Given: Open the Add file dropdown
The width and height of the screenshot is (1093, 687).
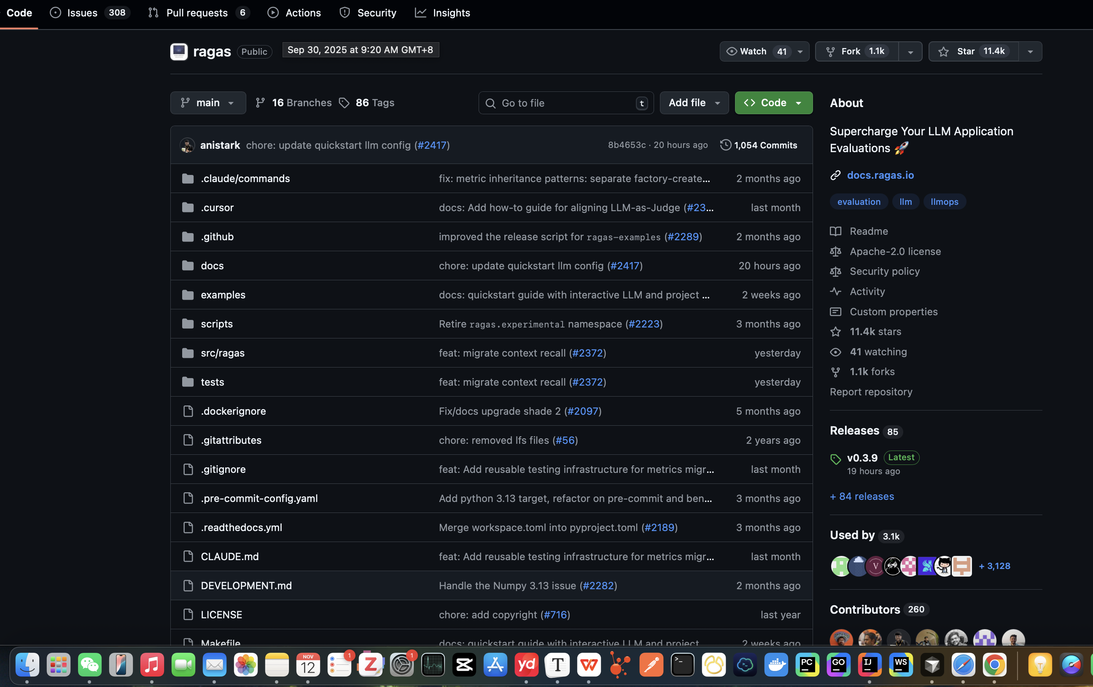Looking at the screenshot, I should click(x=694, y=103).
